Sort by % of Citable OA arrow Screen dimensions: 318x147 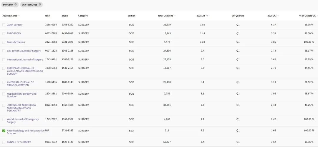tap(317, 16)
